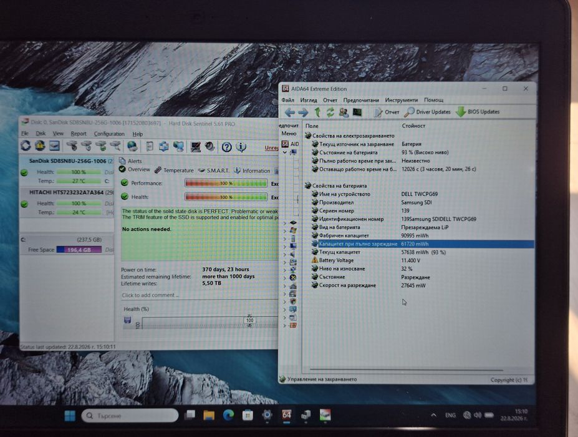Click the Performance 100 % bar

pos(226,183)
